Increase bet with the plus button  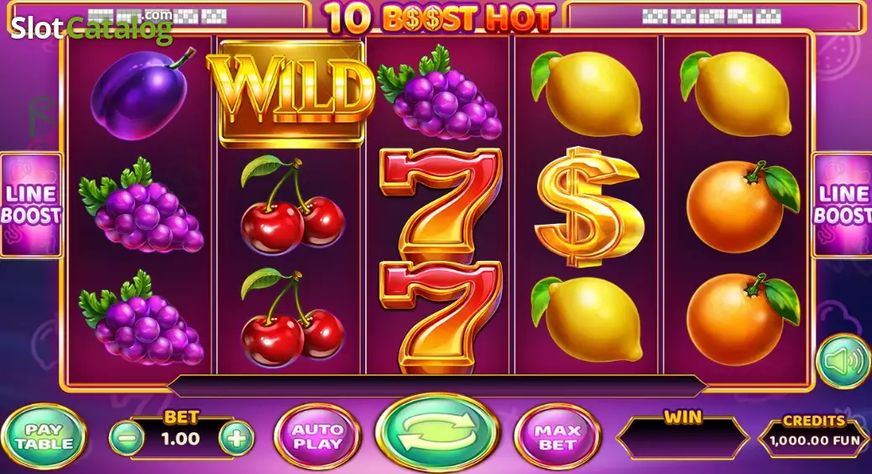(237, 439)
